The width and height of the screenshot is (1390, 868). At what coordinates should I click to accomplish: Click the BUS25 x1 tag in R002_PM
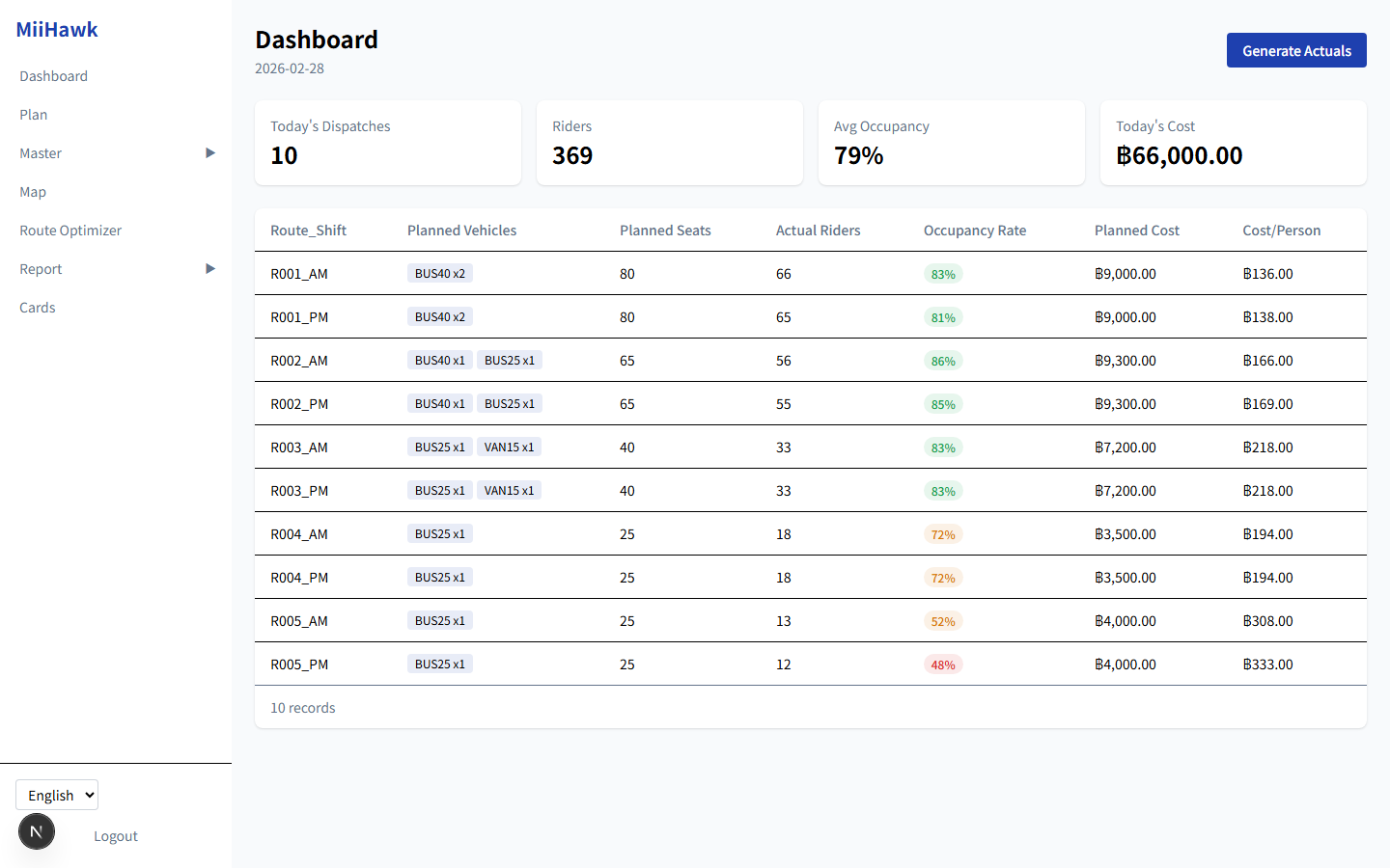(509, 404)
